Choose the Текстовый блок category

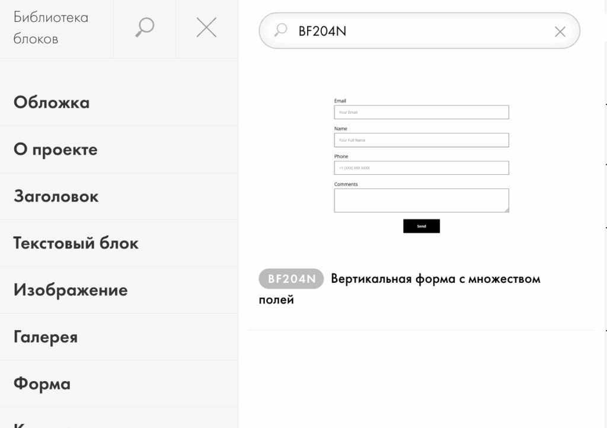[76, 243]
